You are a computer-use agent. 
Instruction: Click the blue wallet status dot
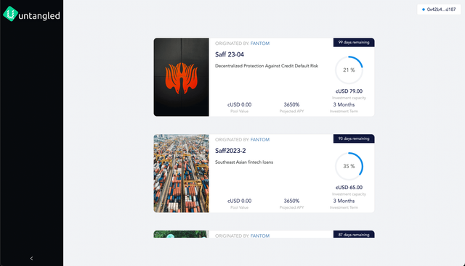tap(423, 9)
